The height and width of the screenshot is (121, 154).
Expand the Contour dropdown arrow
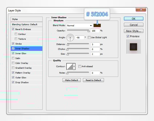pyautogui.click(x=74, y=66)
